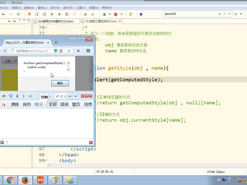Click site info icon in Firefox address bar
Image resolution: width=247 pixels, height=185 pixels.
pyautogui.click(x=12, y=51)
